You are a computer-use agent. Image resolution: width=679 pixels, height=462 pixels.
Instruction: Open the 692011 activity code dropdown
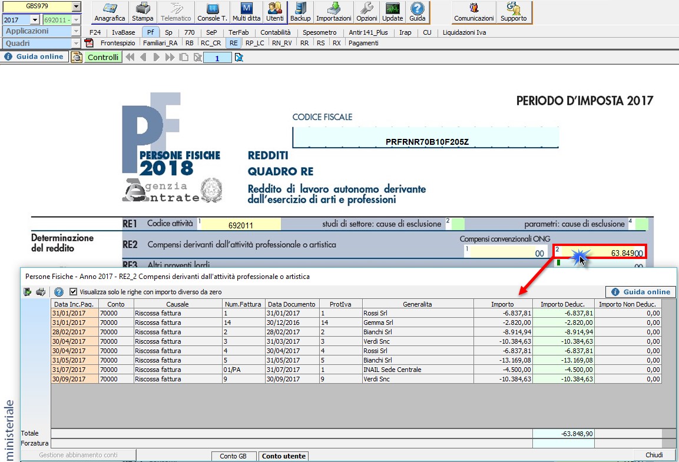click(x=76, y=20)
